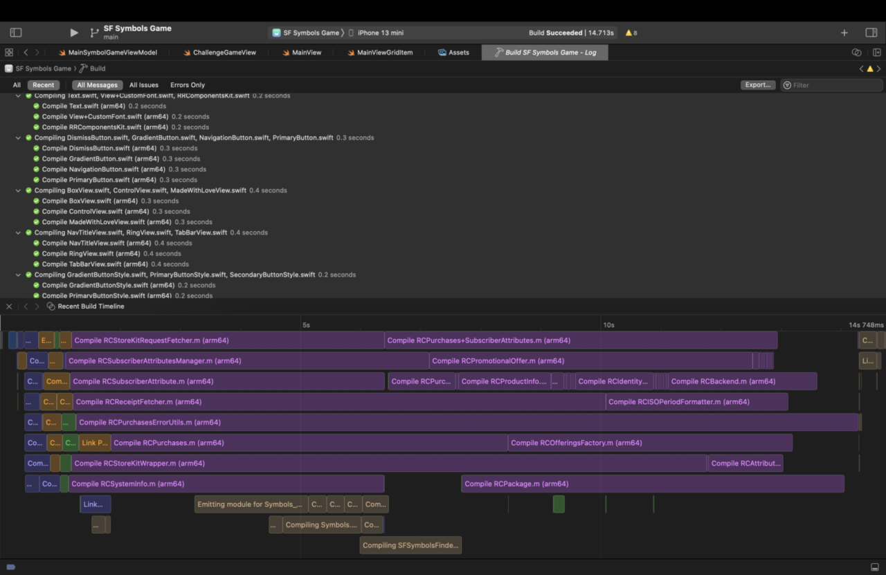Jump to next issue chevron
Screen dimensions: 886x575
pos(879,69)
